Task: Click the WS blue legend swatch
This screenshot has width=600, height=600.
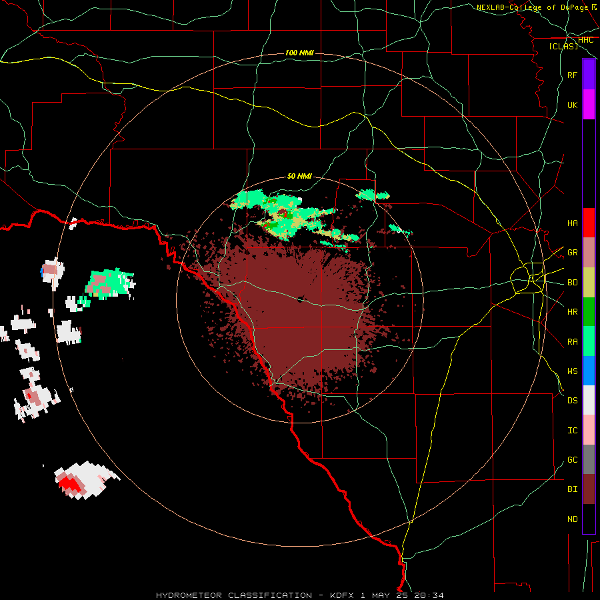Action: coord(589,371)
